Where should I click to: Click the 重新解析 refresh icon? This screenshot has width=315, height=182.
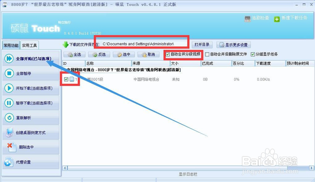(9, 118)
